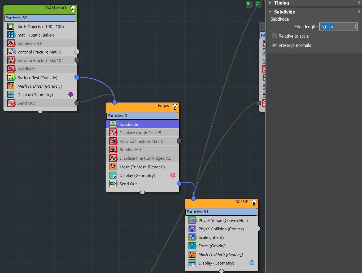This screenshot has width=362, height=273.
Task: Click the Send Out icon in Edges event
Action: (x=113, y=184)
